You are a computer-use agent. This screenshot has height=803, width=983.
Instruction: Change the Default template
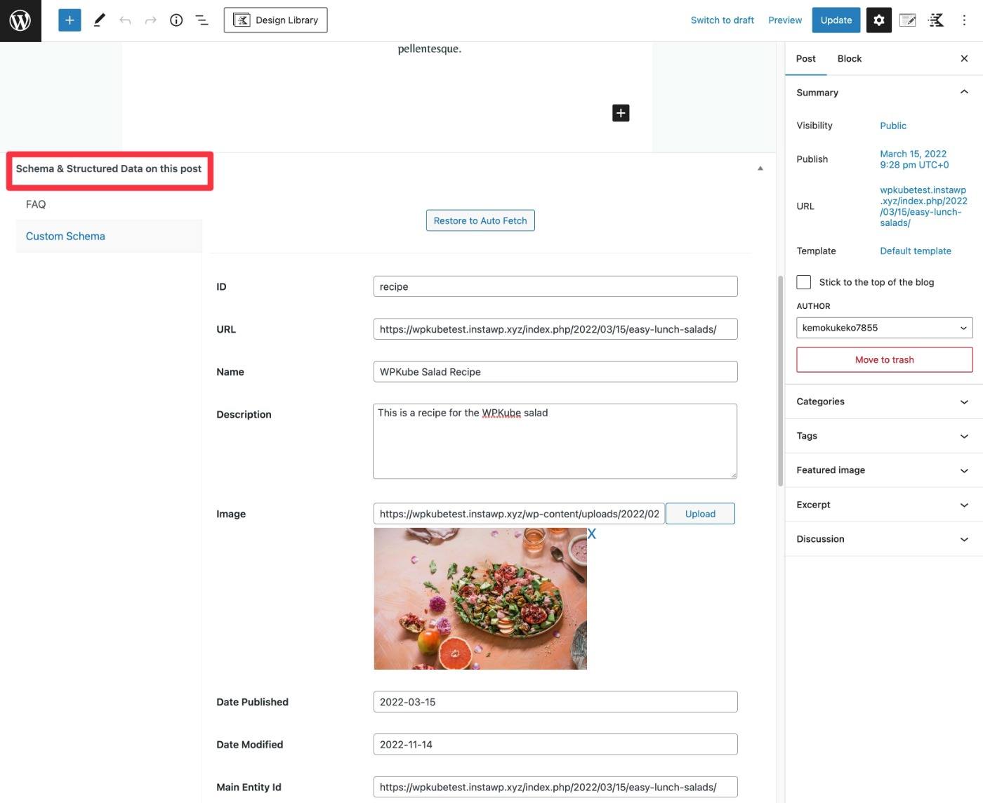pyautogui.click(x=916, y=251)
